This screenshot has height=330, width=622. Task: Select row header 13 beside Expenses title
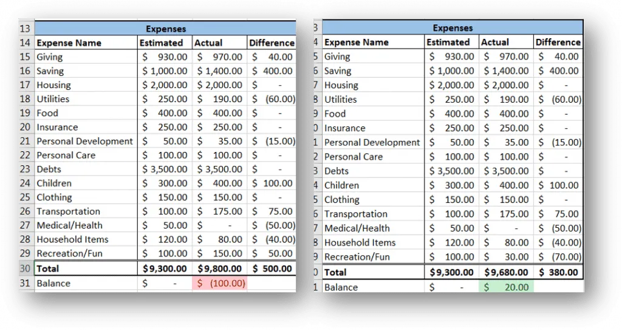[26, 29]
